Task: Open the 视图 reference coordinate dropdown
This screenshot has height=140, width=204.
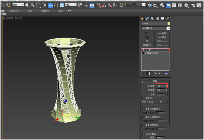Action: pyautogui.click(x=71, y=5)
